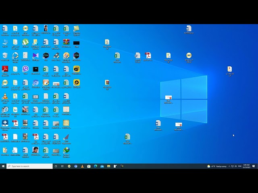The width and height of the screenshot is (258, 193).
Task: Launch Adobe Reader from the desktop
Action: 5,71
